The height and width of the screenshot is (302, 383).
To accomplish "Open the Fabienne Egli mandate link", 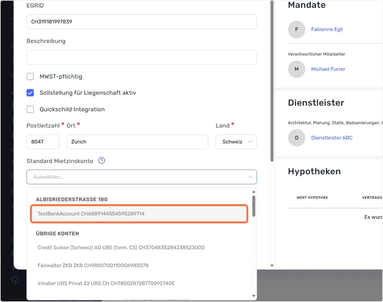I will pyautogui.click(x=327, y=29).
